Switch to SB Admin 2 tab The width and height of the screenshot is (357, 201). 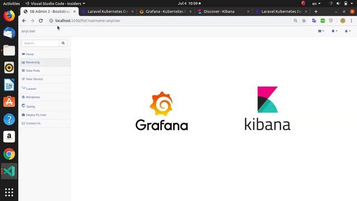[50, 12]
